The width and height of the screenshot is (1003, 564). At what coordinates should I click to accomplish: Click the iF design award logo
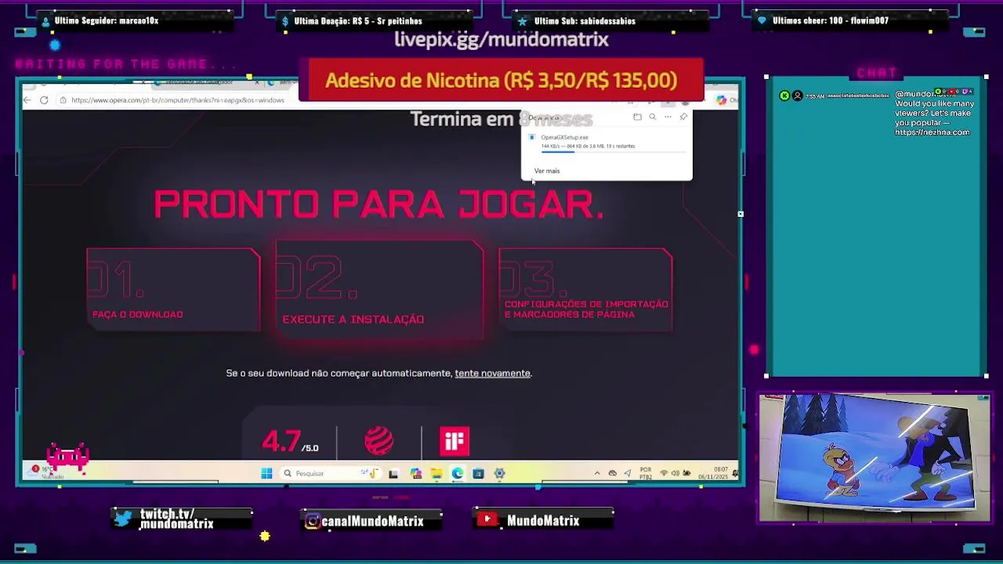(x=454, y=441)
